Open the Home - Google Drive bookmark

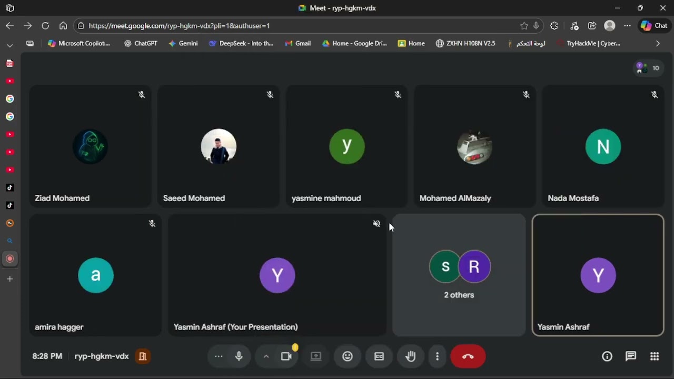[354, 44]
